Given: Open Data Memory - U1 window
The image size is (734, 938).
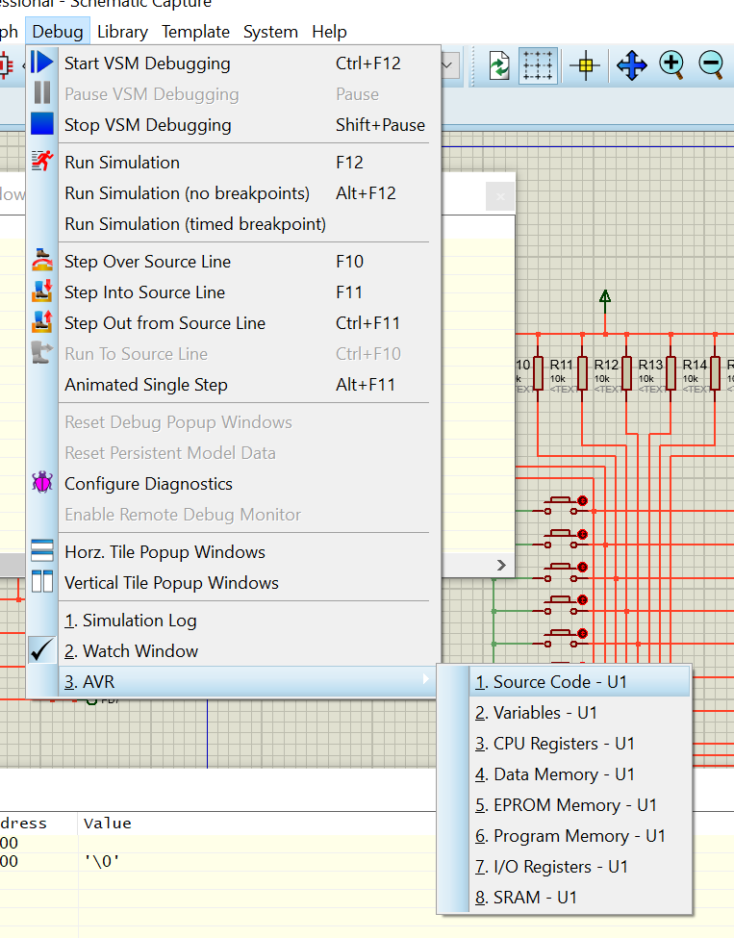Looking at the screenshot, I should pyautogui.click(x=565, y=774).
